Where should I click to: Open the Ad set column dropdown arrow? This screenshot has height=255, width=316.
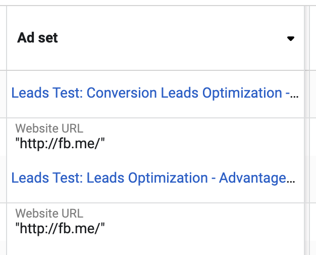pyautogui.click(x=291, y=38)
